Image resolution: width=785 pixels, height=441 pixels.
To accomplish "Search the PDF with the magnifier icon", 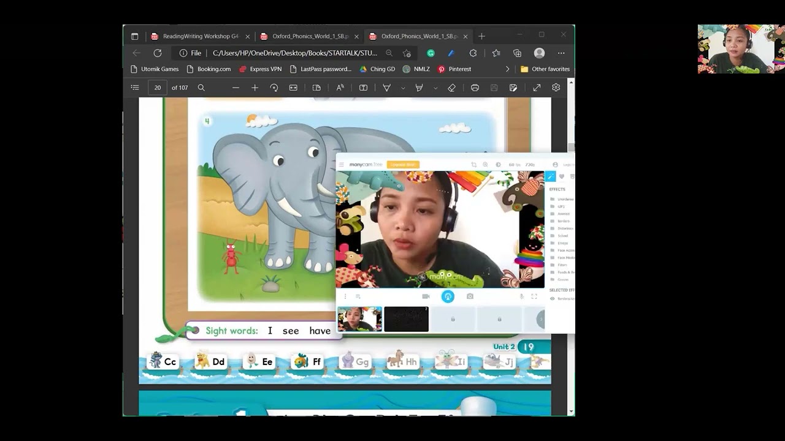I will click(x=201, y=88).
